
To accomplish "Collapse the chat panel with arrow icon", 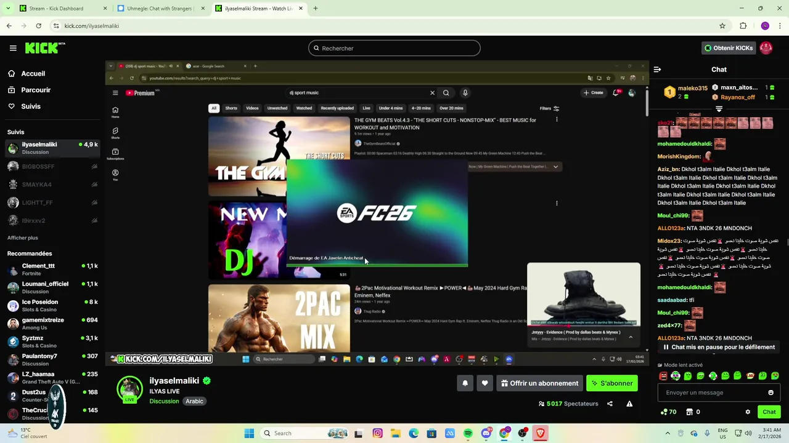I will (657, 70).
